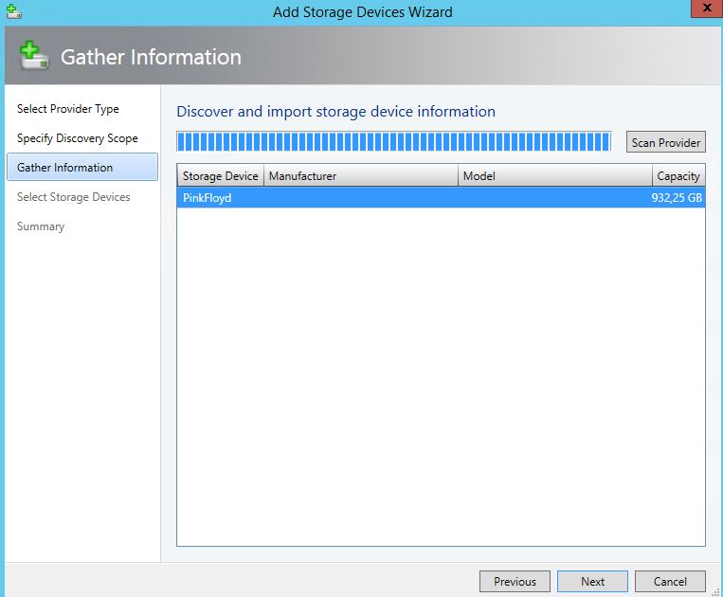Cancel the wizard
This screenshot has width=723, height=597.
click(670, 581)
